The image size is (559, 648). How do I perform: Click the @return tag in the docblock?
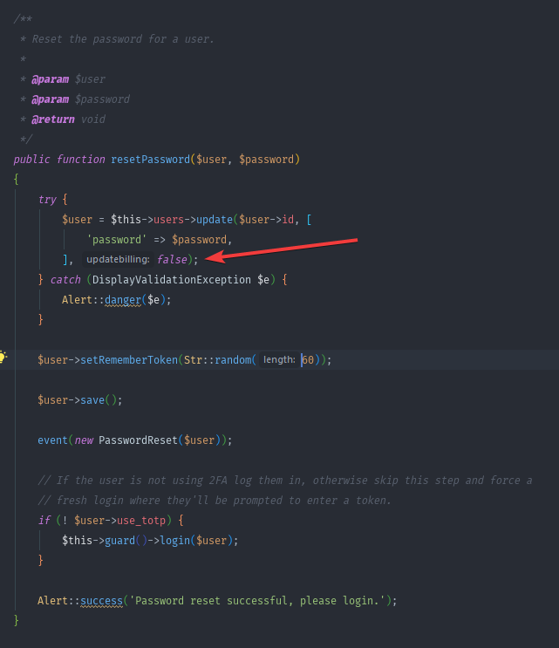[53, 119]
